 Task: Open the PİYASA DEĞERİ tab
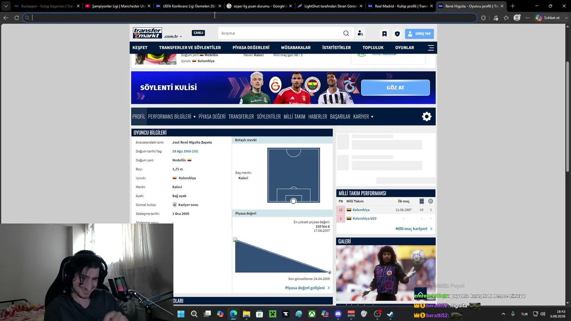212,116
